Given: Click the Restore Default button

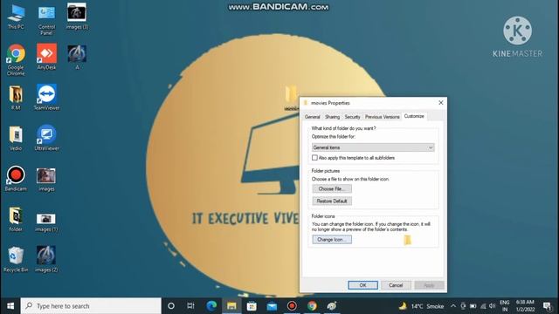Looking at the screenshot, I should [x=332, y=201].
